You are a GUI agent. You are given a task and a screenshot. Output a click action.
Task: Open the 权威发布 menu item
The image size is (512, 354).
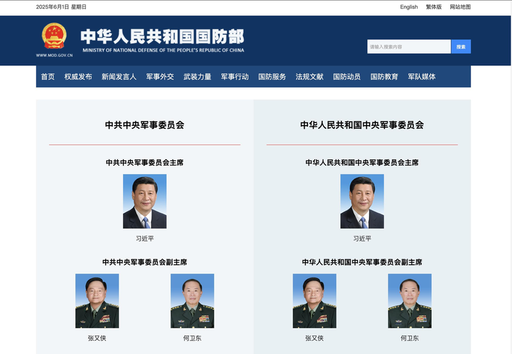pos(78,77)
